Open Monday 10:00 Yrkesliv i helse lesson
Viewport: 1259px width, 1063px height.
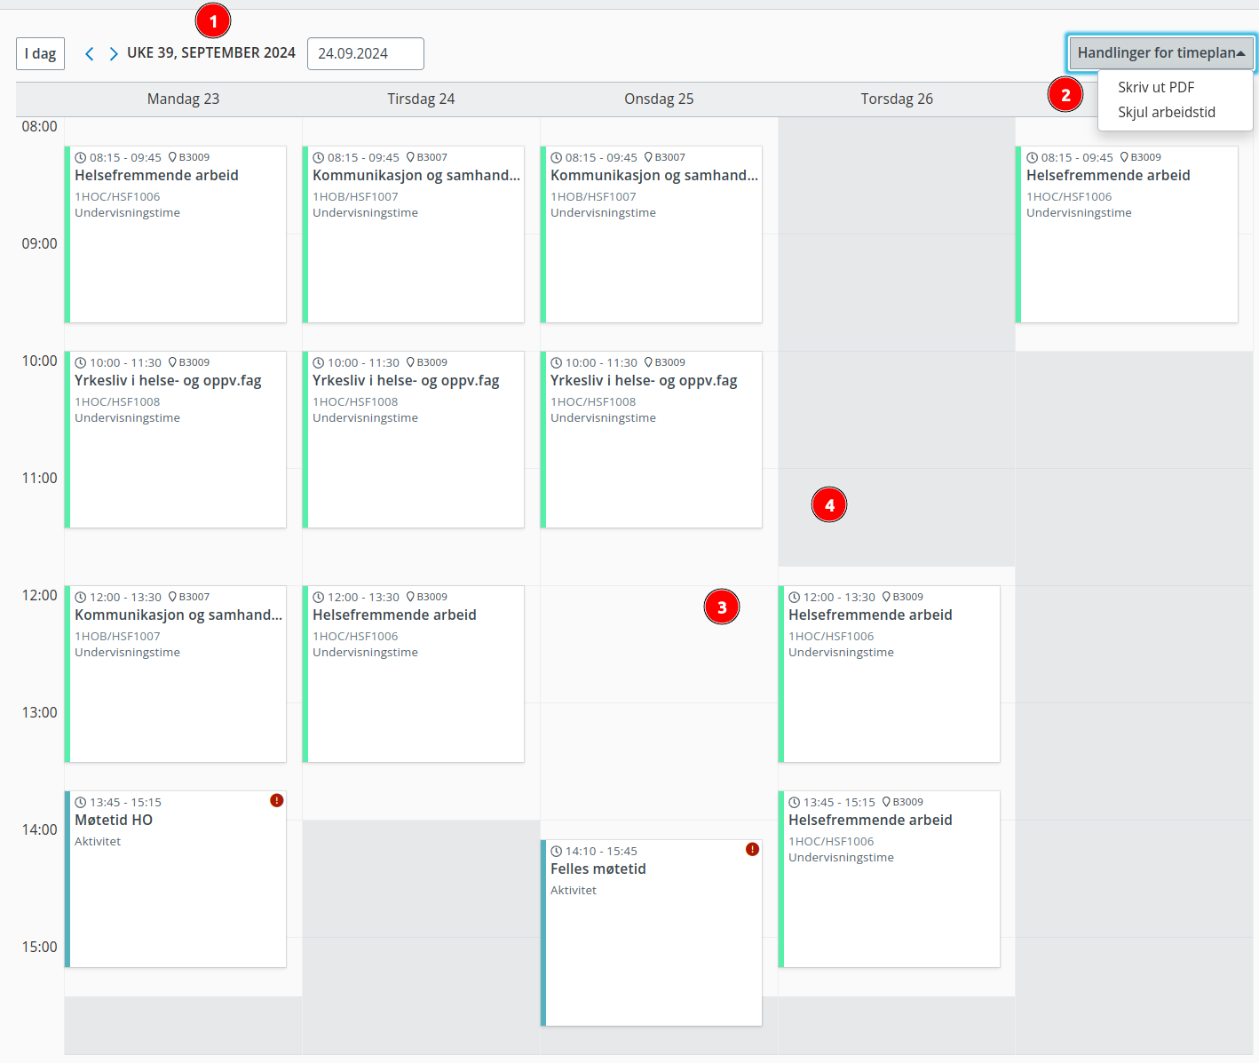(x=176, y=440)
